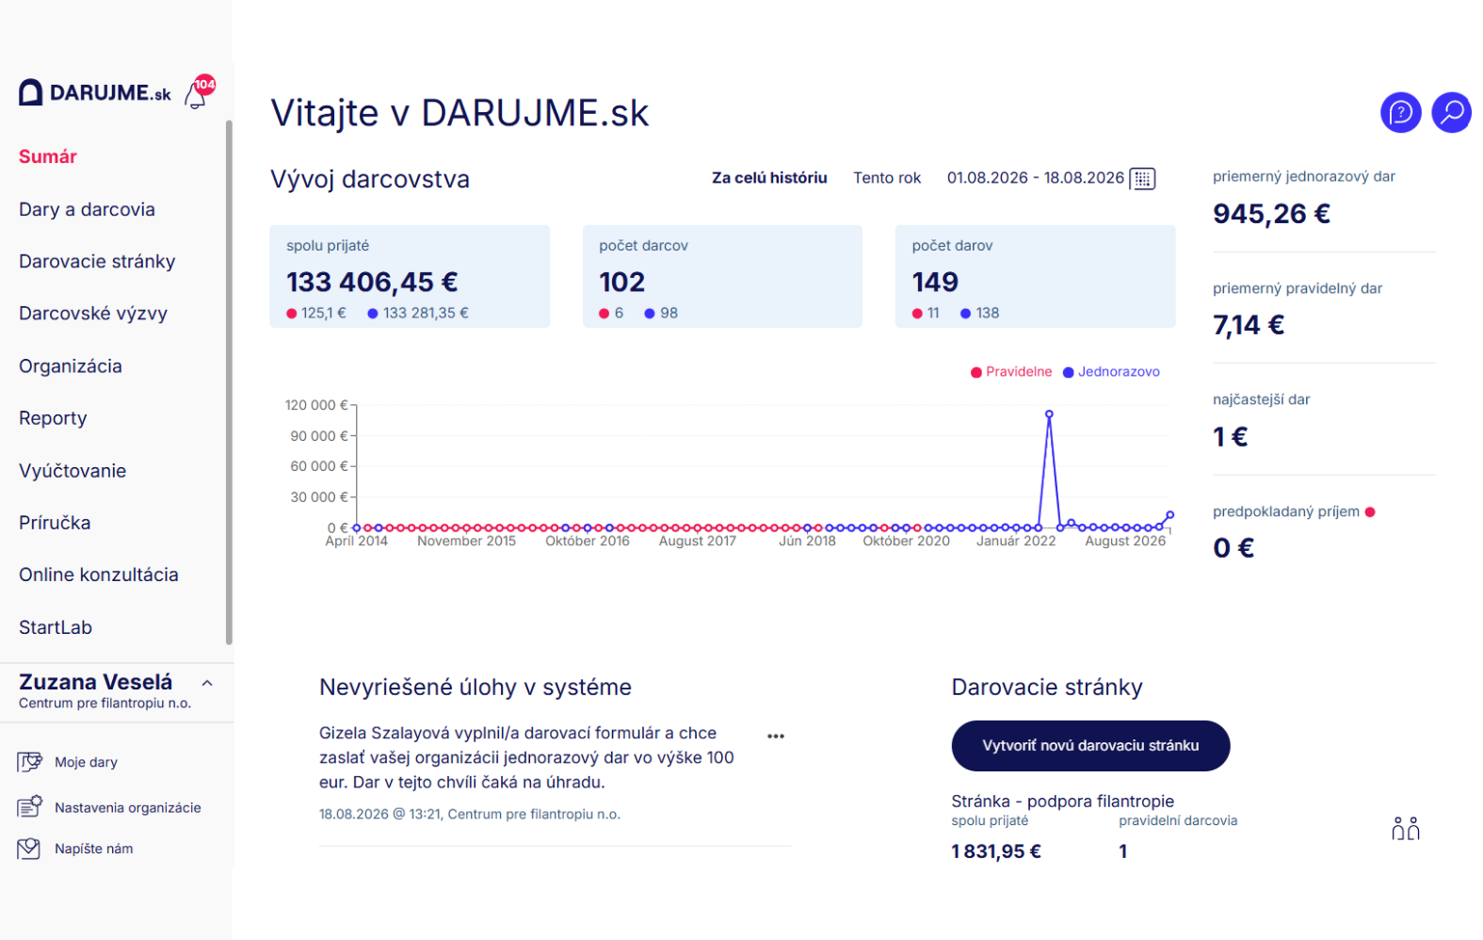Click the DARUJME.sk logo
This screenshot has height=940, width=1483.
(95, 92)
